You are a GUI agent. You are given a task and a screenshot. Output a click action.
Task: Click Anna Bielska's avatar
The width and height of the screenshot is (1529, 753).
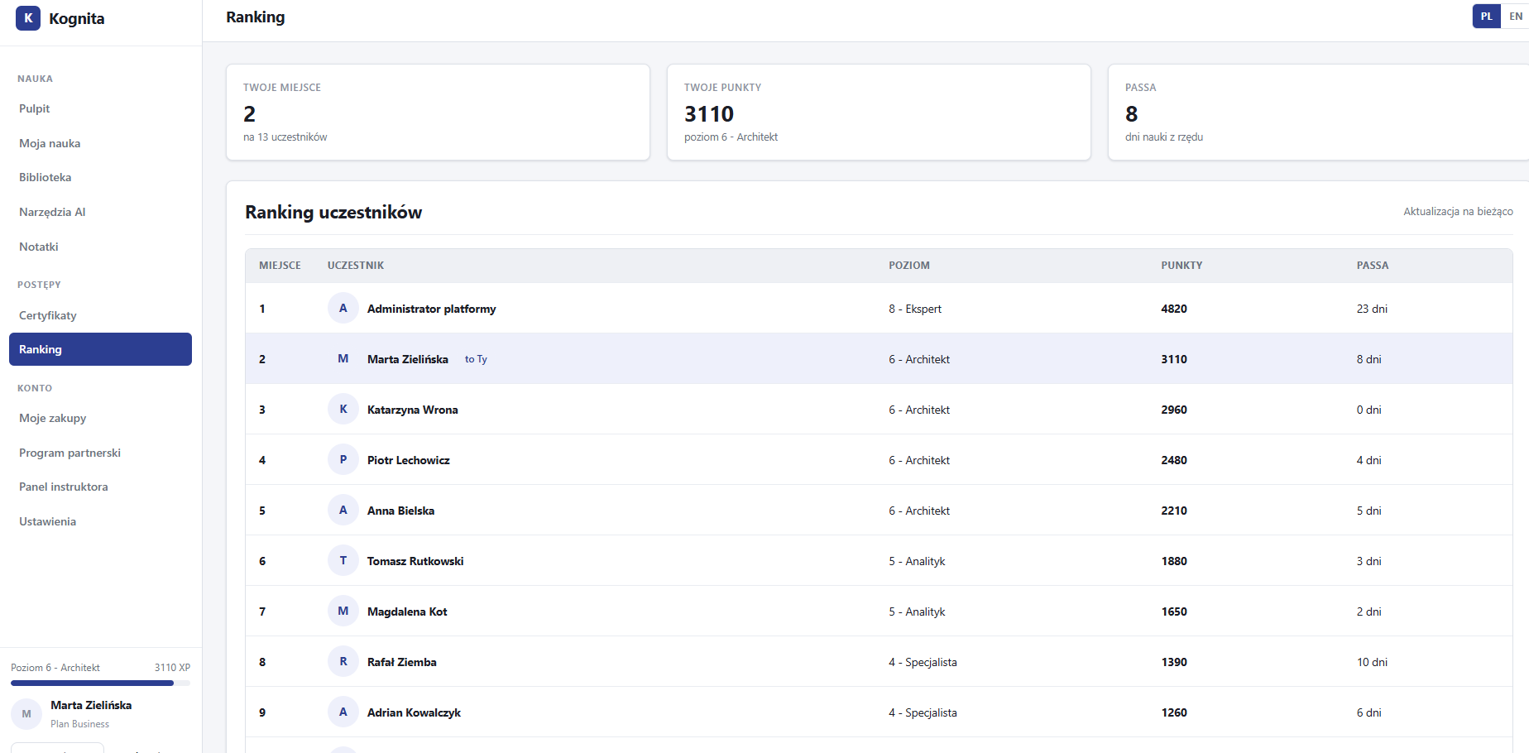click(x=343, y=510)
